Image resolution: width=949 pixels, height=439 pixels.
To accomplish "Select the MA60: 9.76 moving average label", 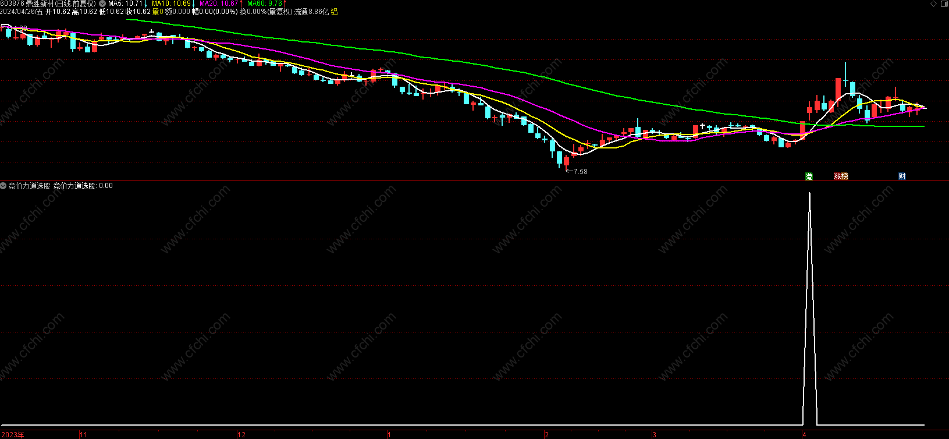I will tap(264, 3).
